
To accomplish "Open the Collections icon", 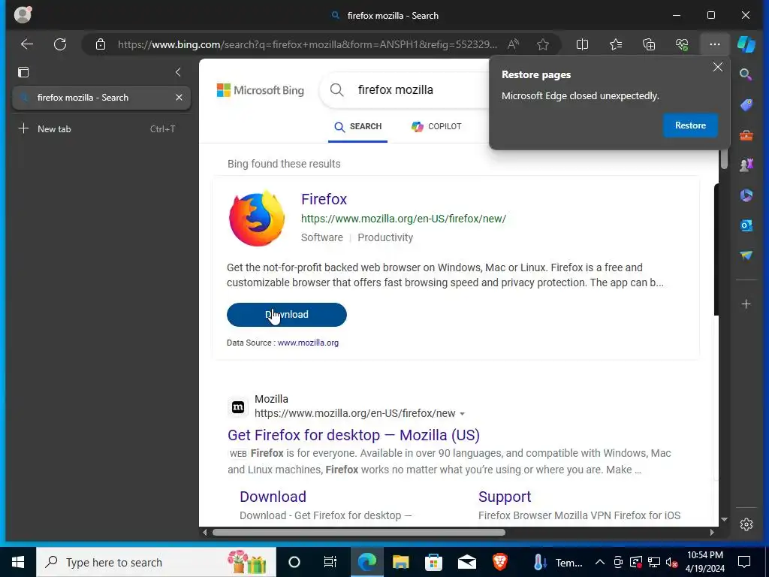I will coord(649,44).
